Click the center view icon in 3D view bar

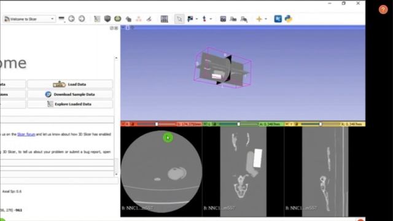(133, 27)
